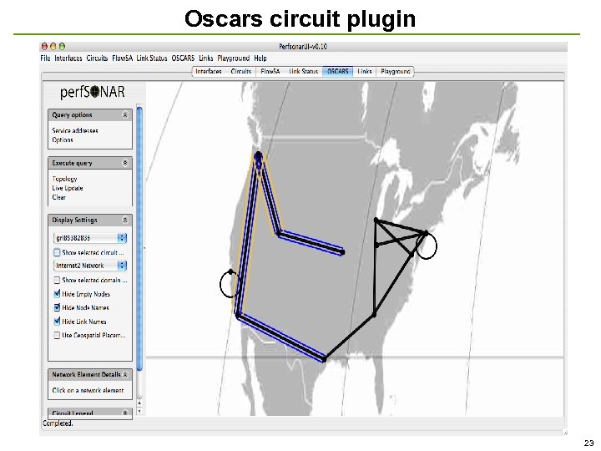Click the Pacific Northwest network node
This screenshot has width=601, height=451.
click(x=258, y=155)
